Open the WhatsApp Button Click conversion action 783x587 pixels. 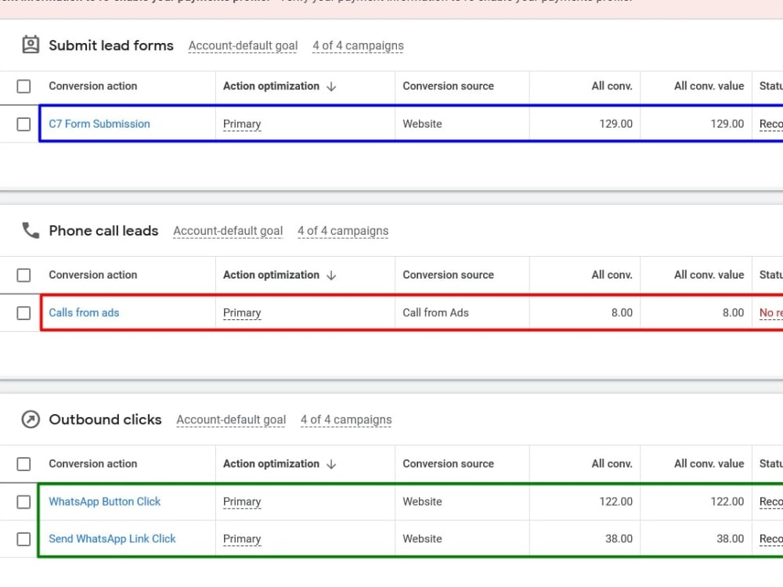tap(104, 501)
